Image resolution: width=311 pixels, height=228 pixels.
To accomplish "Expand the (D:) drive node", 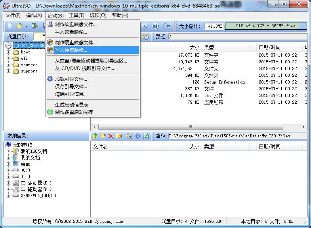I will pos(8,177).
